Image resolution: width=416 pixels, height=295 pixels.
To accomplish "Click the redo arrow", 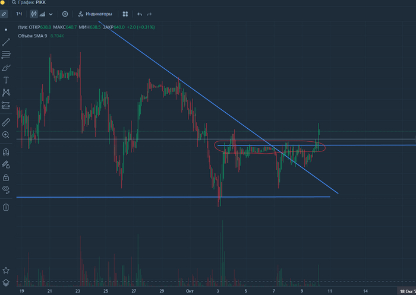I will tap(149, 14).
